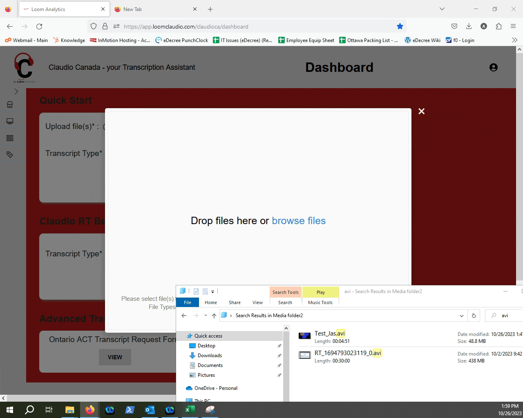Screen dimensions: 523x418
Task: Select the Test_Jas.avi thumbnail
Action: [x=304, y=336]
